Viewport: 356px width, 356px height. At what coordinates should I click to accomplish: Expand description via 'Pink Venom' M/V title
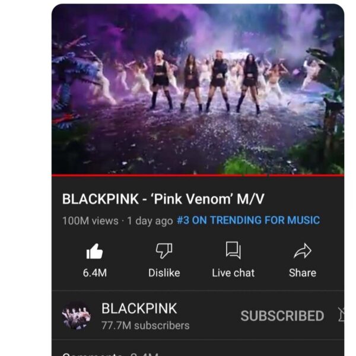coord(163,199)
